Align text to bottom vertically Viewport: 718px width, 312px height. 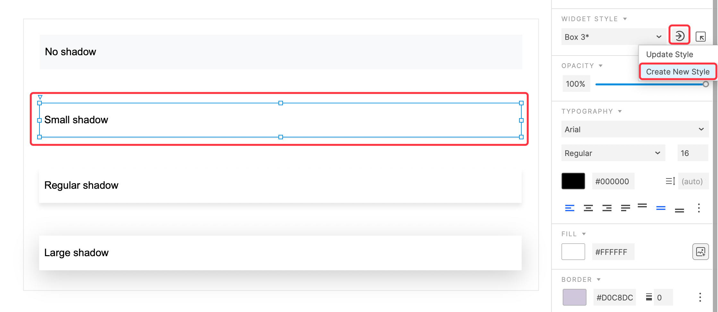[679, 210]
